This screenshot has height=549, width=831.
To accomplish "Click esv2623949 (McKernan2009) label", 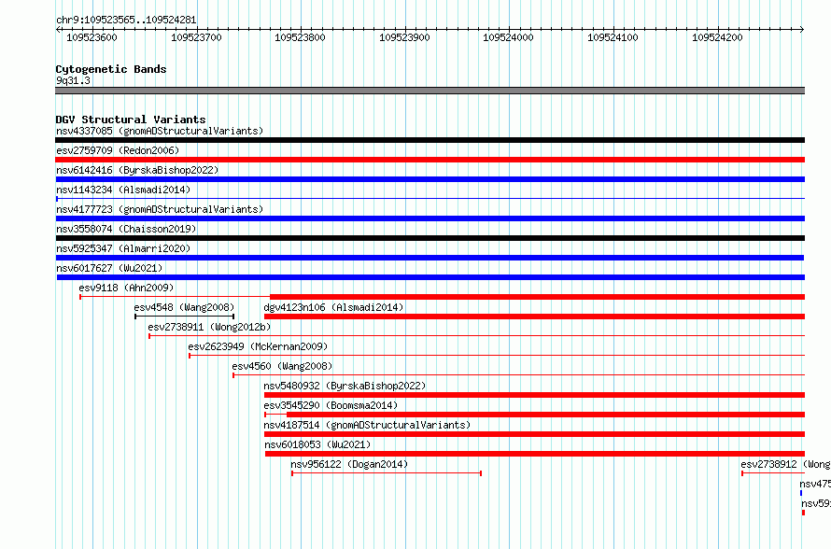I will click(258, 346).
